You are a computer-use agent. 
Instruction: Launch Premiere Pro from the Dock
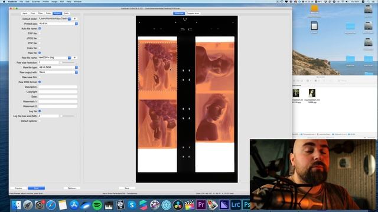pos(201,205)
